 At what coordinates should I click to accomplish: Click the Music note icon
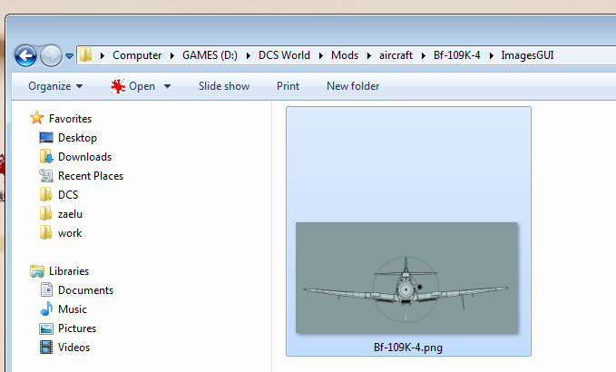click(x=46, y=308)
